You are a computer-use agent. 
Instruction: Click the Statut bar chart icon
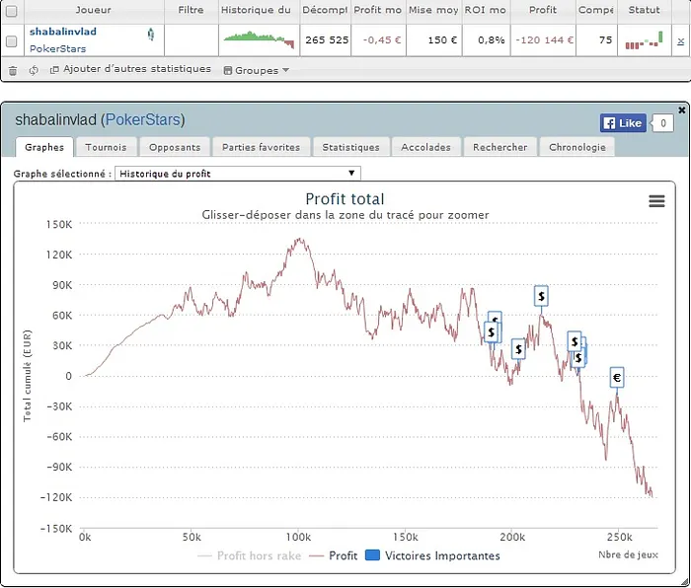tap(644, 40)
